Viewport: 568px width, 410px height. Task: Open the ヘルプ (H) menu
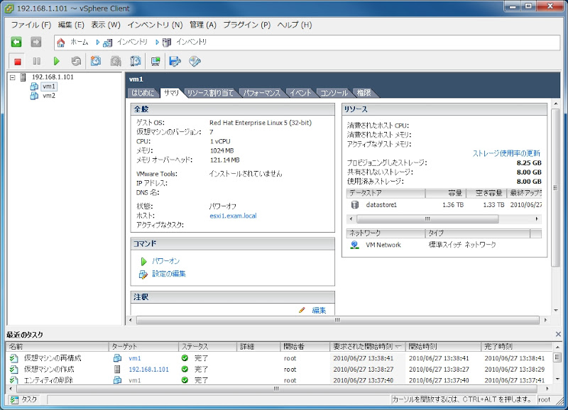coord(295,25)
